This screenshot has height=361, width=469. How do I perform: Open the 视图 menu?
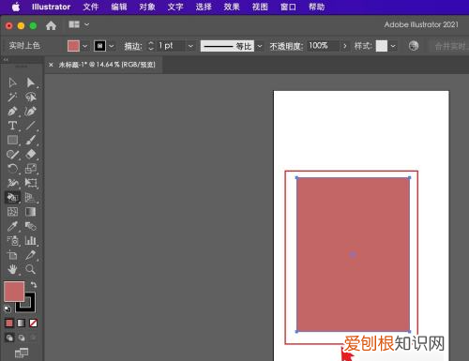click(x=260, y=7)
